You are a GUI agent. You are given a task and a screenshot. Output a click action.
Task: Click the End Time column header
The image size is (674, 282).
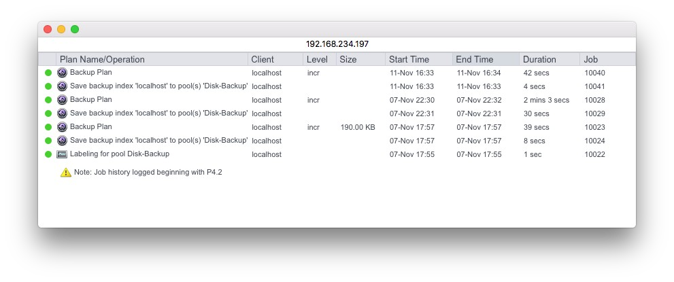pos(475,60)
